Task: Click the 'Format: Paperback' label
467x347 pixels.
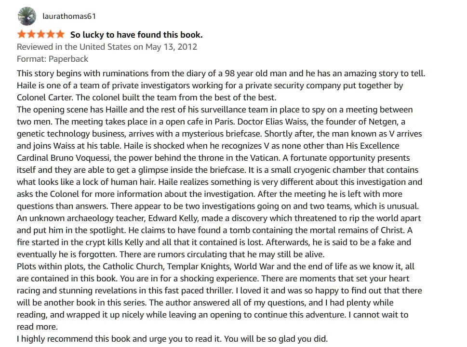Action: tap(53, 59)
